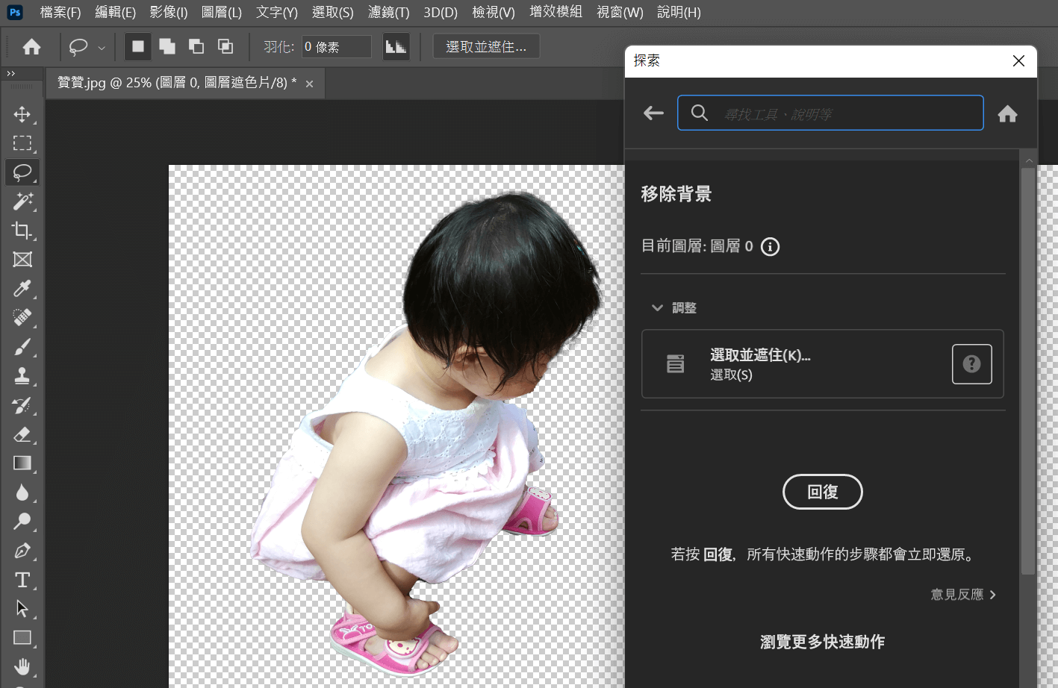1058x688 pixels.
Task: Open help for 選取並遮住(K)... action
Action: tap(972, 364)
